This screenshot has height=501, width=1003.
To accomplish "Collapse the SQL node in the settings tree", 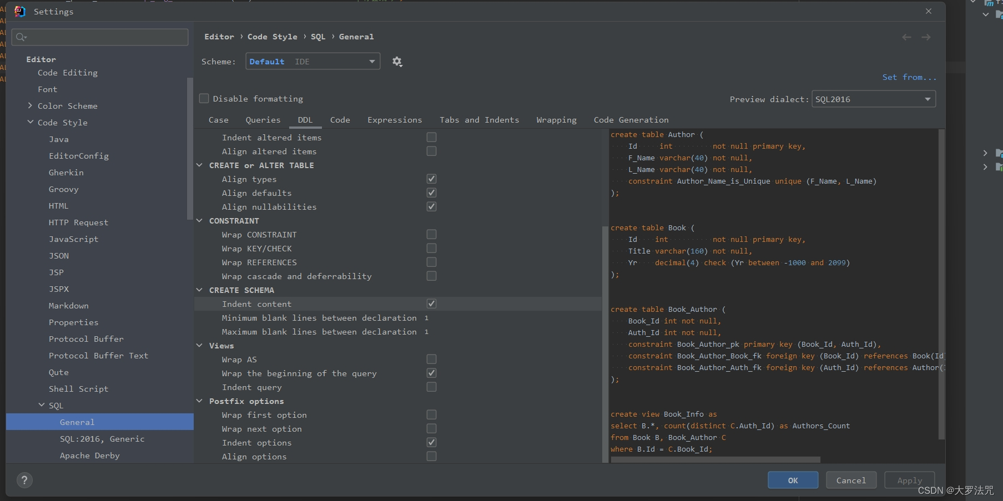I will coord(41,405).
